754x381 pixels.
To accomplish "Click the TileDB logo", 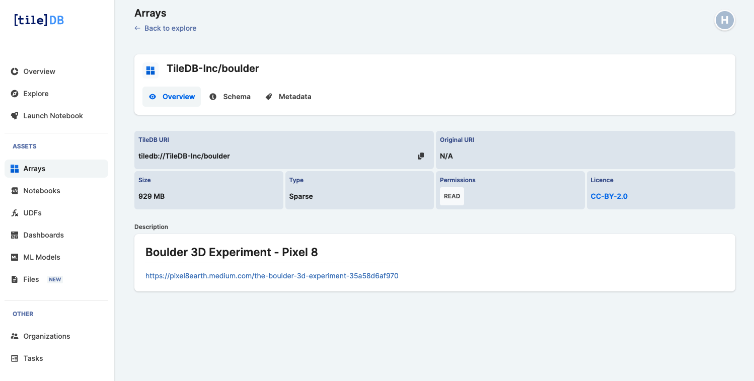I will pyautogui.click(x=39, y=20).
